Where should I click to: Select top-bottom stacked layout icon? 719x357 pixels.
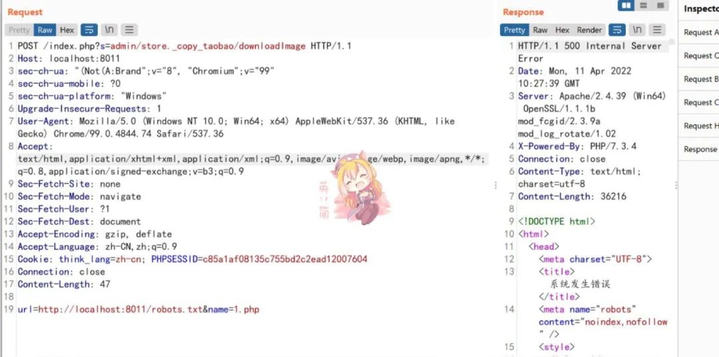643,5
